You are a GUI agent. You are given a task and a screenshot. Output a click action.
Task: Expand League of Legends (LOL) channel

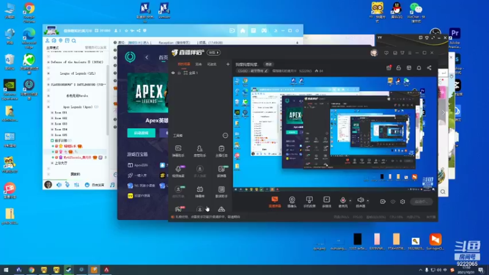coord(48,73)
